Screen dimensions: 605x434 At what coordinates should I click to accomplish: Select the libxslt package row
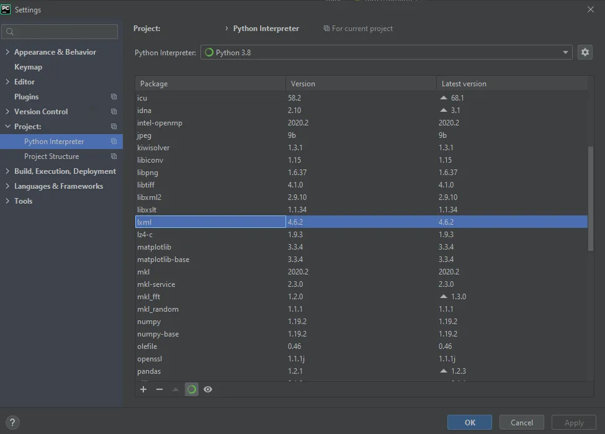(x=362, y=210)
